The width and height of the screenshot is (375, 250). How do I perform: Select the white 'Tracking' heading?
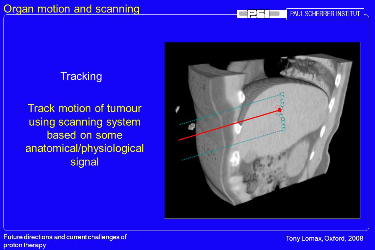click(x=81, y=76)
